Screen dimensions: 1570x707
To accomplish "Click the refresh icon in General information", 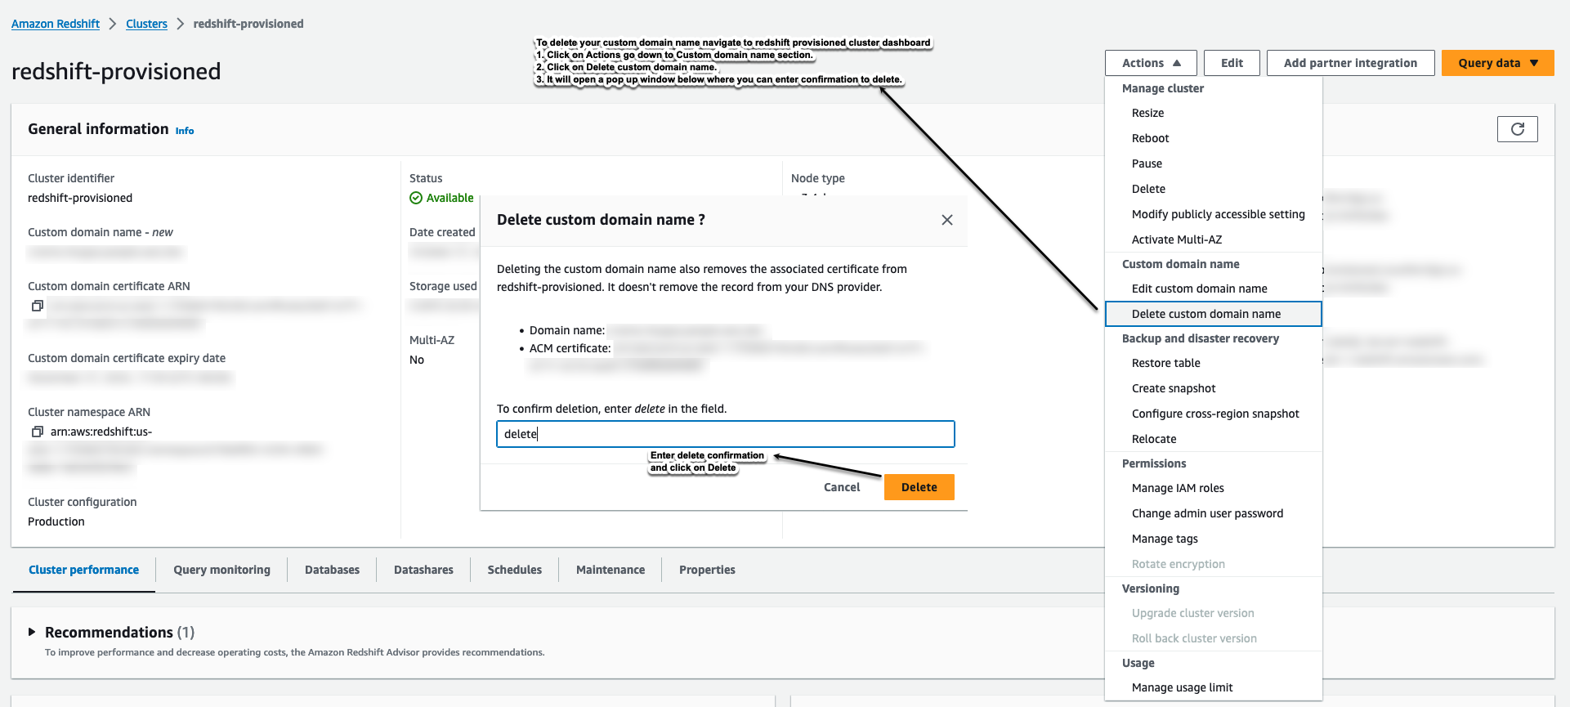I will point(1517,129).
